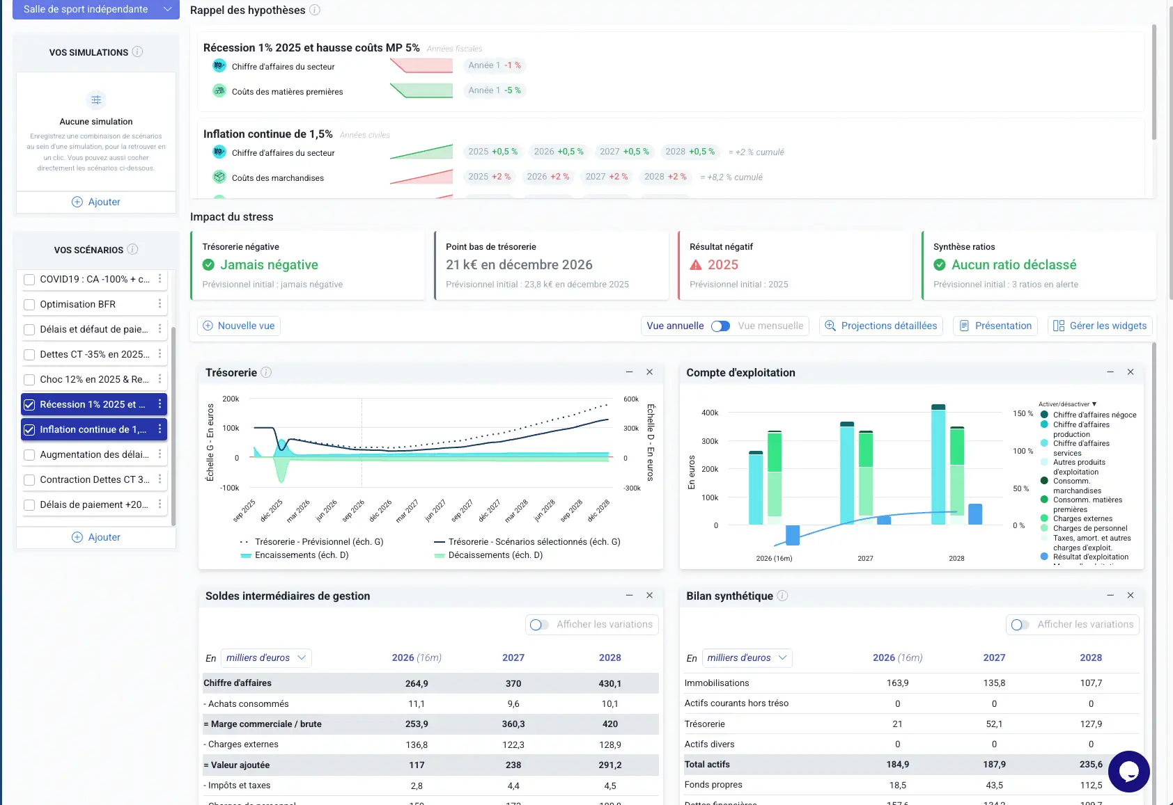Open options menu for Optimisation BFR scenario
The height and width of the screenshot is (805, 1173).
(160, 304)
